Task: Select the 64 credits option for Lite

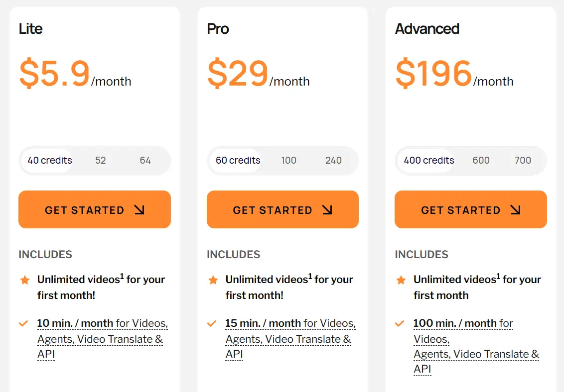Action: tap(145, 161)
